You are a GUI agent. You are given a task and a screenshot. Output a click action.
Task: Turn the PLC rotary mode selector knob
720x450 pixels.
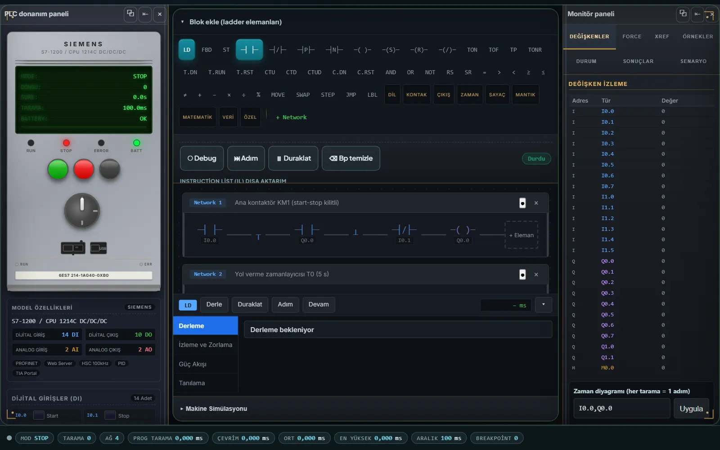[82, 211]
